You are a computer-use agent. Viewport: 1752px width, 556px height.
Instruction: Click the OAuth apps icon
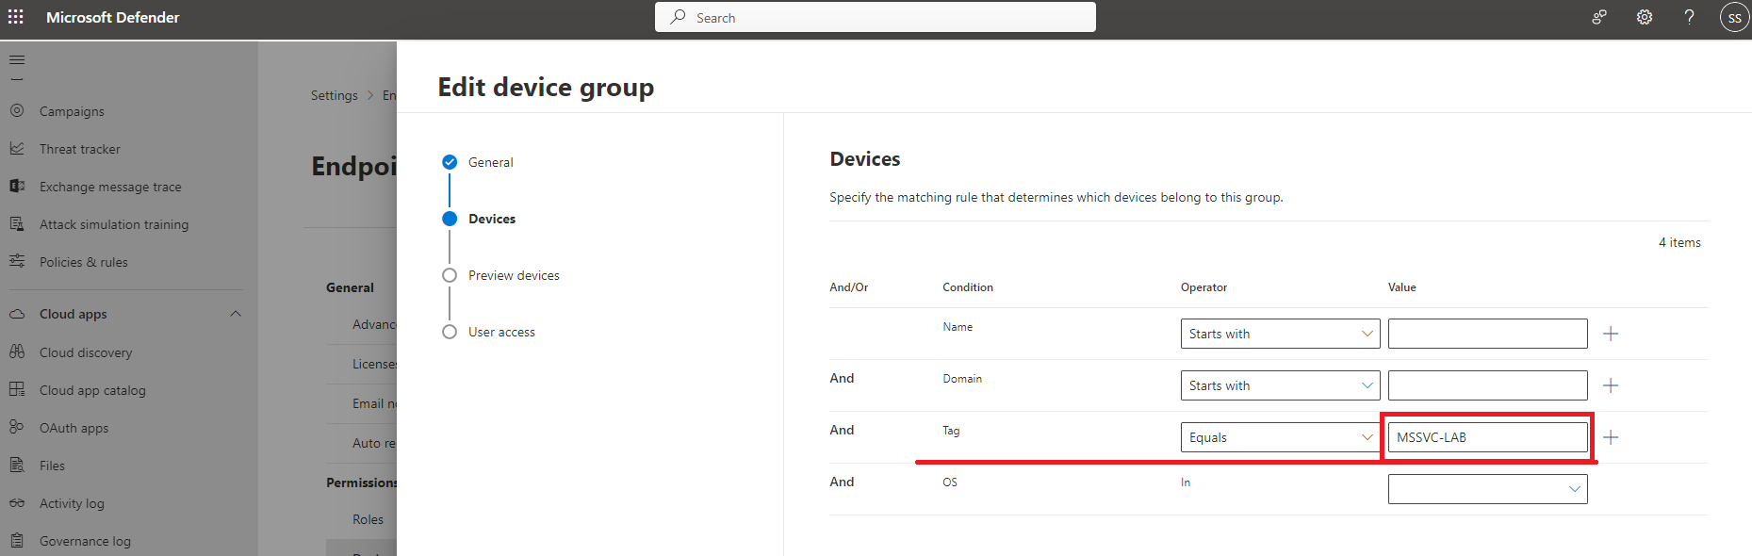tap(17, 427)
